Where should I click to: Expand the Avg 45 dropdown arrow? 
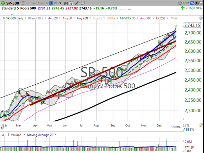[104, 18]
